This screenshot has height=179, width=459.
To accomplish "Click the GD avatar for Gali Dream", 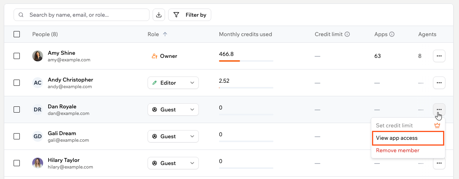I will tap(37, 136).
